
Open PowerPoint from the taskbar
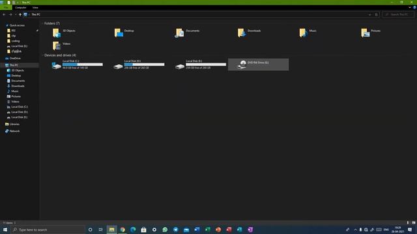click(x=218, y=229)
